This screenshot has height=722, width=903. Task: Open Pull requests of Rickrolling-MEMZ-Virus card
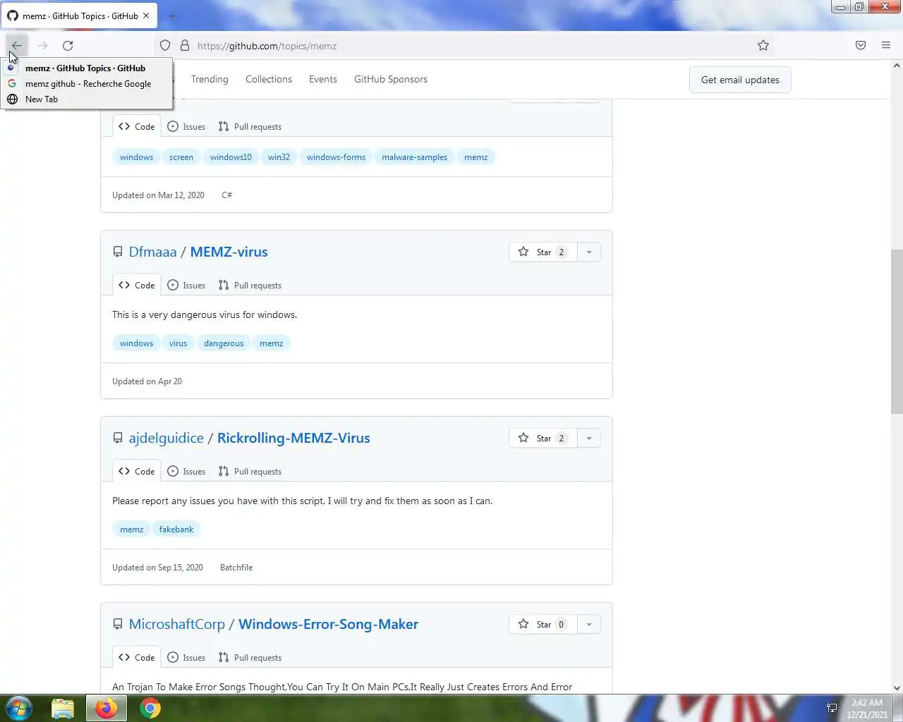(x=250, y=472)
